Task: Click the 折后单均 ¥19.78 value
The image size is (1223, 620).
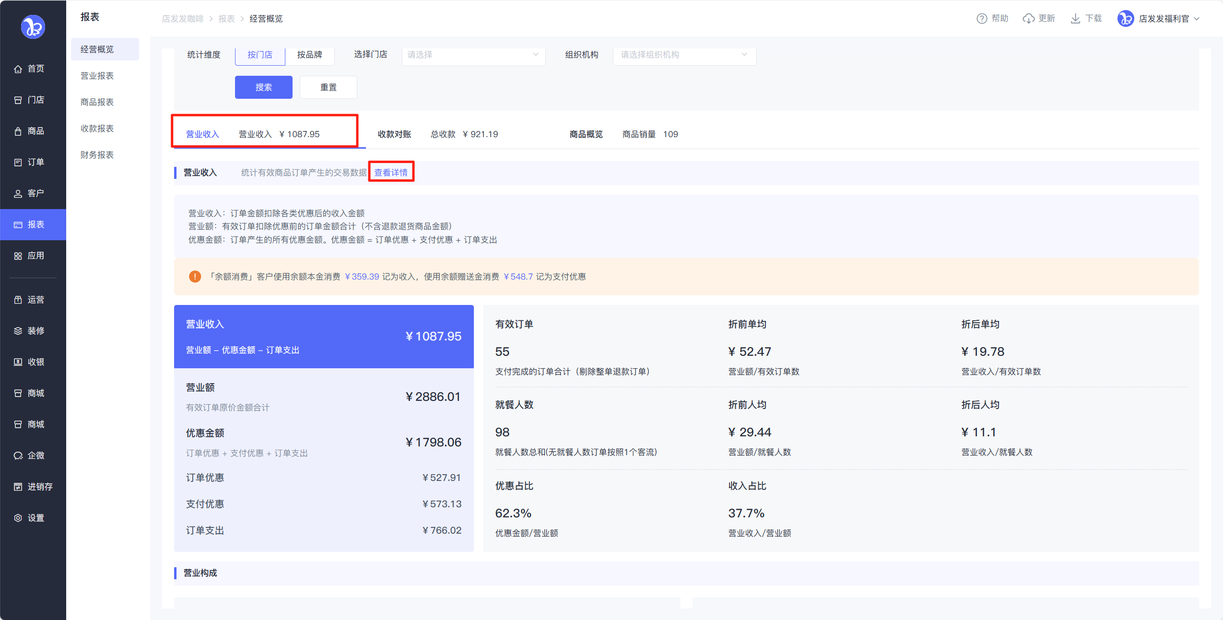Action: click(x=983, y=352)
